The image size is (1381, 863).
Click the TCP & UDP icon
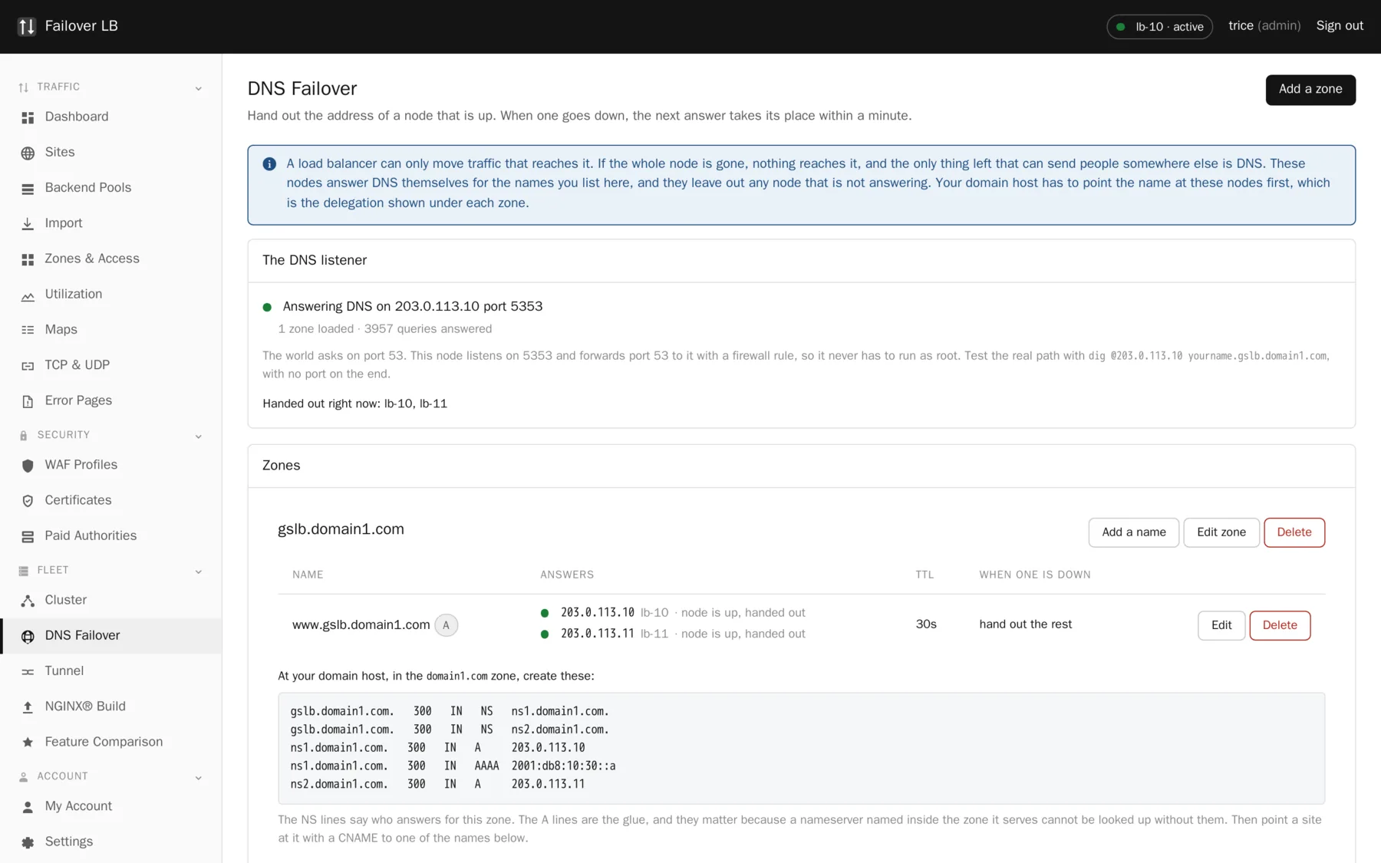tap(28, 365)
